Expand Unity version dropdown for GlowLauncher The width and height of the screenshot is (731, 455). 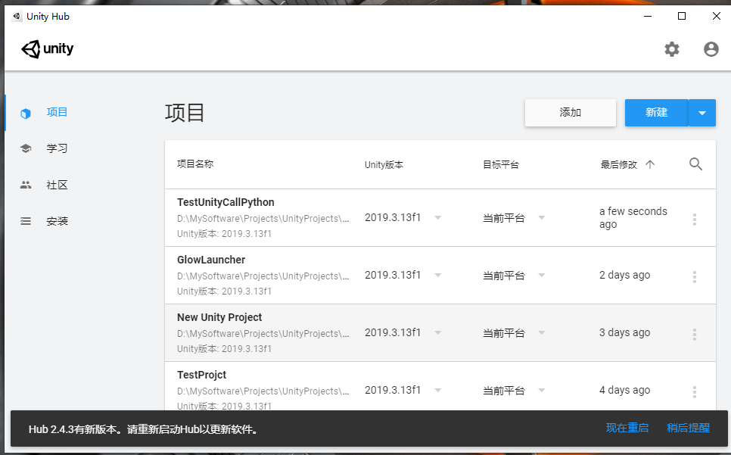click(x=437, y=275)
